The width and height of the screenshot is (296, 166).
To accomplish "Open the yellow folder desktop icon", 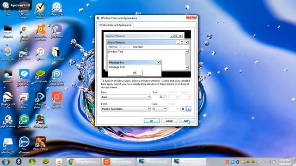I will tap(56, 53).
